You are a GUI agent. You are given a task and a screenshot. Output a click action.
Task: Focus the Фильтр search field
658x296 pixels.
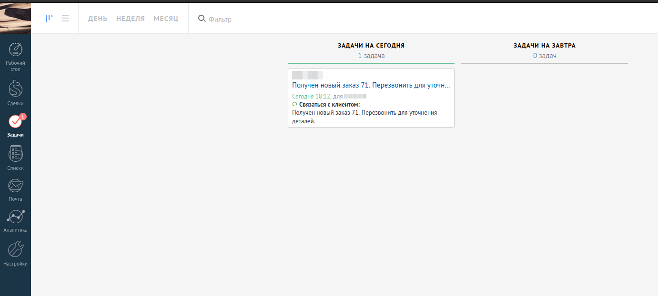click(x=220, y=19)
